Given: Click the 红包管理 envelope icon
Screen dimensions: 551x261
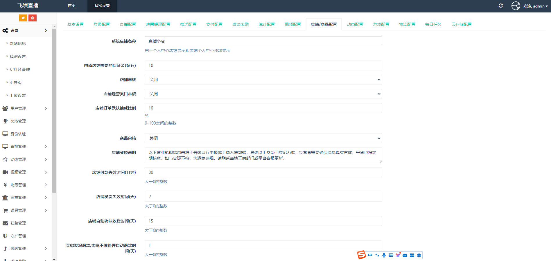Looking at the screenshot, I should 5,223.
